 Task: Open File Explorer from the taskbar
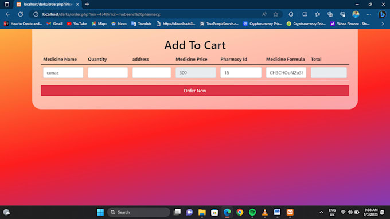(x=202, y=212)
